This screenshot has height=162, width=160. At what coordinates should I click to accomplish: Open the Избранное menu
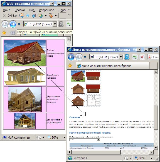[46, 10]
